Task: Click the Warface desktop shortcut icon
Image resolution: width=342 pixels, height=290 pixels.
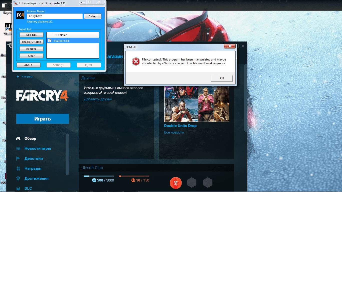Action: coord(8,27)
